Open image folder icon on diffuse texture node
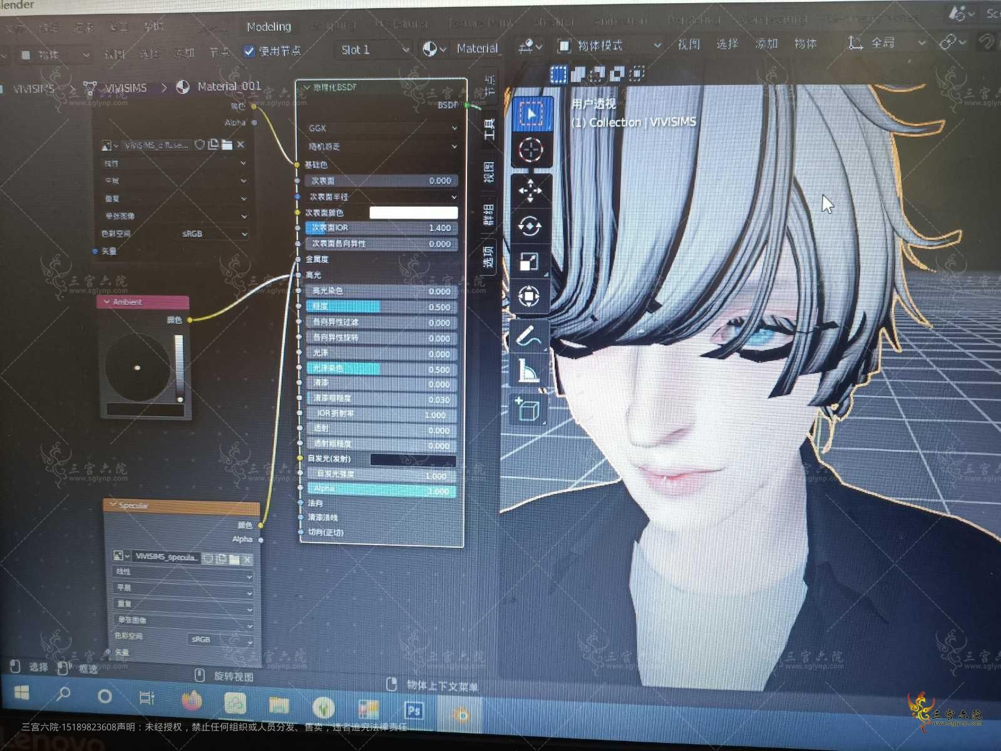Image resolution: width=1001 pixels, height=751 pixels. coord(227,145)
